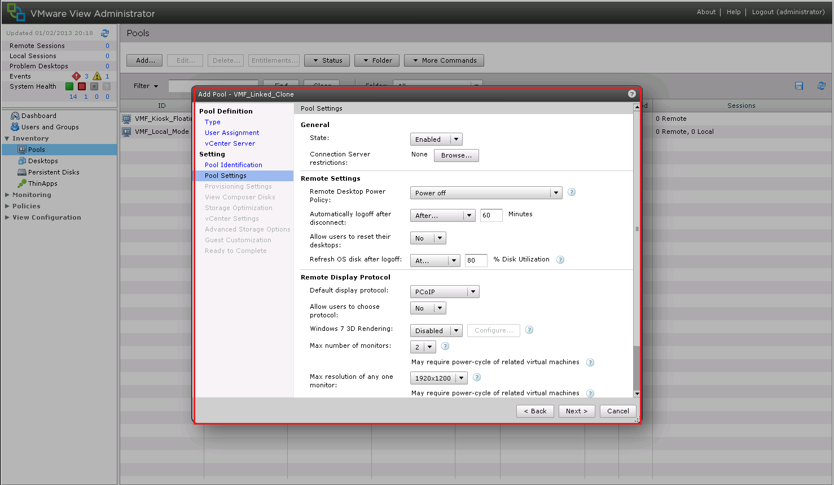
Task: Open the More Commands menu
Action: [444, 60]
